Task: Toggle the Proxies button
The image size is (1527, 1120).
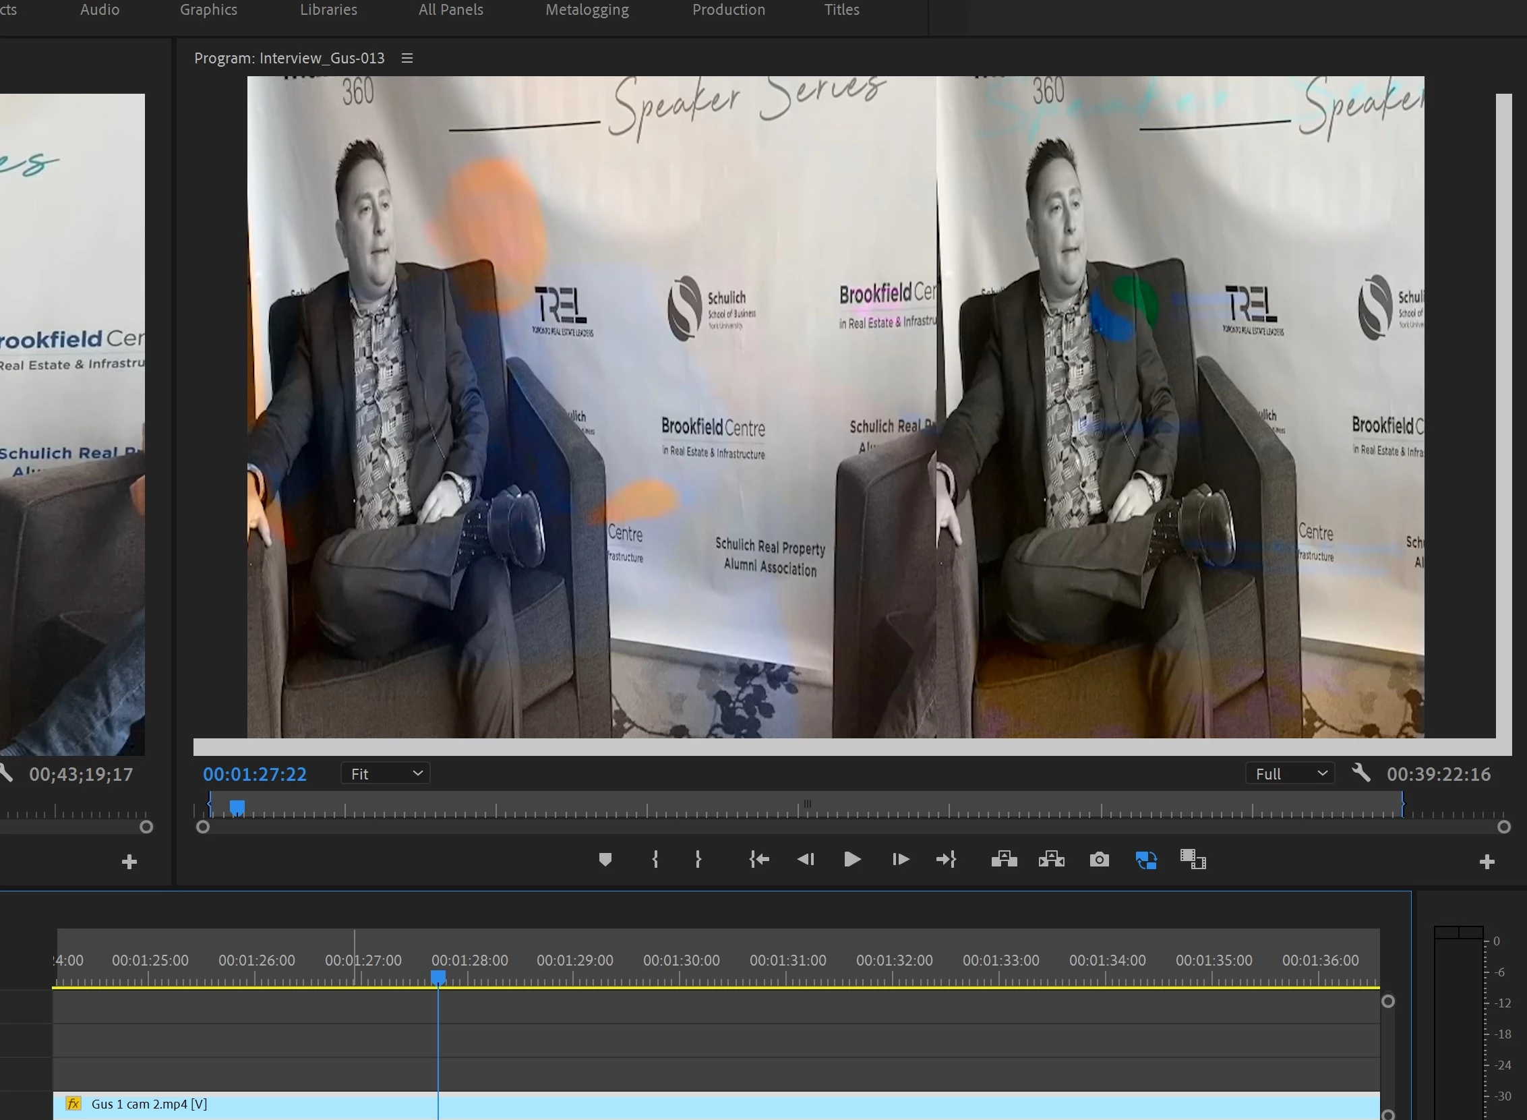Action: pos(1192,860)
